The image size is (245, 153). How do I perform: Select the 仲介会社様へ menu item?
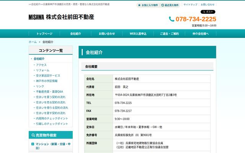pyautogui.click(x=201, y=34)
